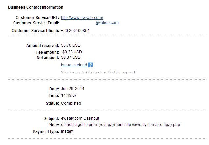Click the Payment type label
The height and width of the screenshot is (145, 209).
point(46,131)
